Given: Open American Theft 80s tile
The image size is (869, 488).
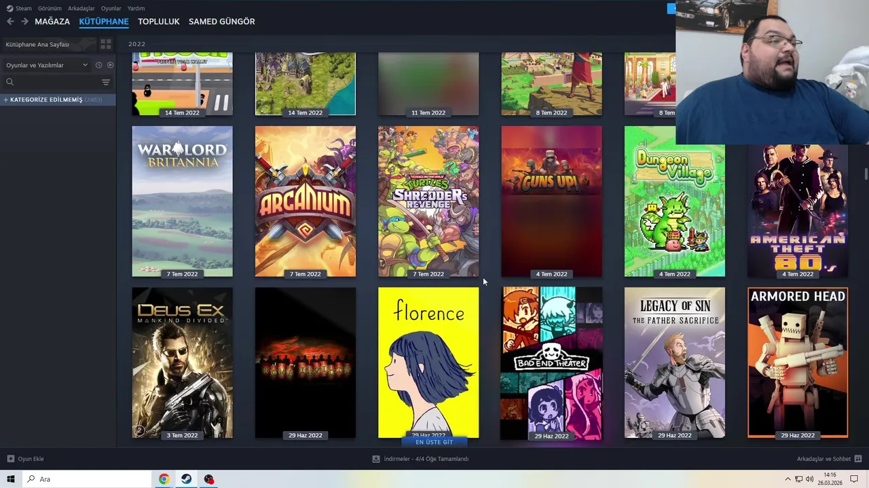Looking at the screenshot, I should click(x=798, y=210).
